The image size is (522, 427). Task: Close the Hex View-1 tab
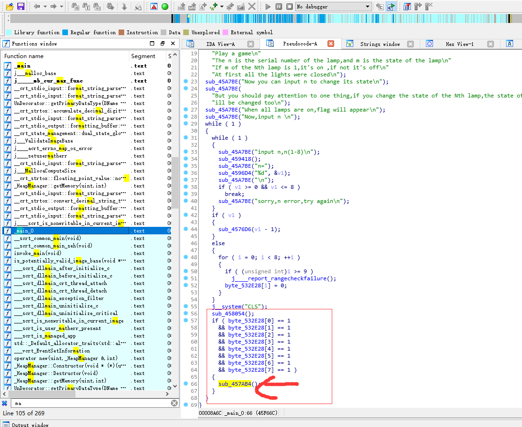(491, 44)
